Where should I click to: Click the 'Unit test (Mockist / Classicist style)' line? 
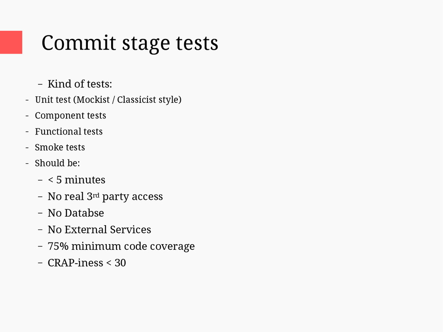(108, 100)
